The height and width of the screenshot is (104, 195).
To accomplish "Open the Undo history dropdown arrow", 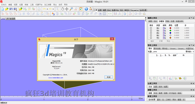I will (x=47, y=9).
